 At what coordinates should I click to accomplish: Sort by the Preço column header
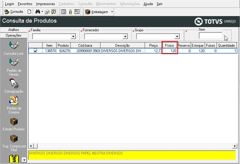click(153, 46)
